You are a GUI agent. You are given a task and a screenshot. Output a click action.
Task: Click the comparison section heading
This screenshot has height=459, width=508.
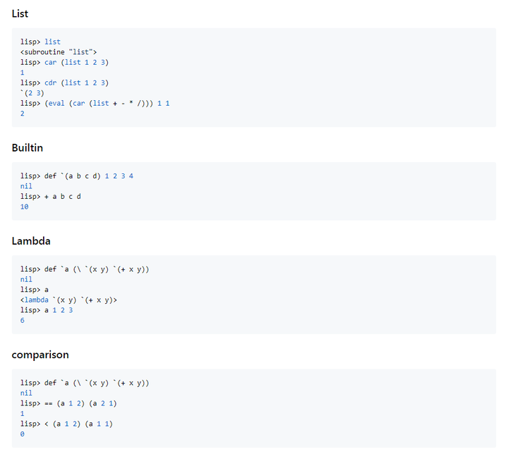point(40,354)
